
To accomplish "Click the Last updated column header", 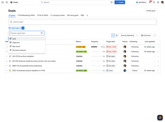I will 150,41.
